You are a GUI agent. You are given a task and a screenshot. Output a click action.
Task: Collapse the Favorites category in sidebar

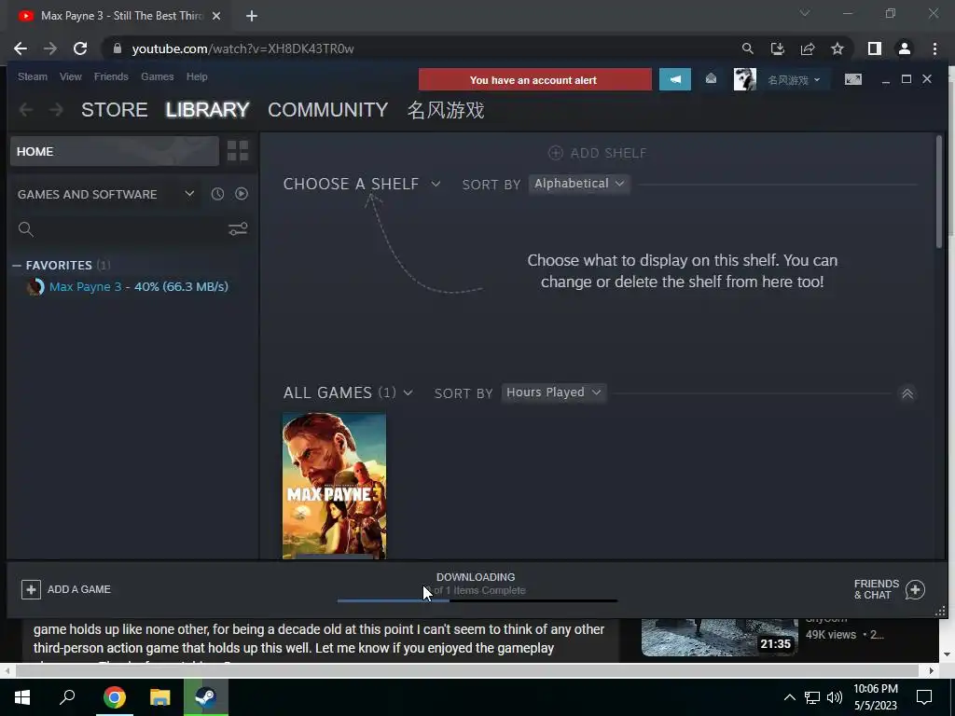click(17, 266)
